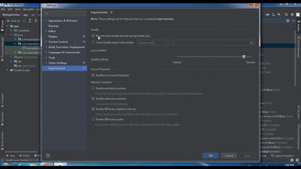The height and width of the screenshot is (169, 301).
Task: Hide the tool window with minus icon
Action: click(293, 21)
